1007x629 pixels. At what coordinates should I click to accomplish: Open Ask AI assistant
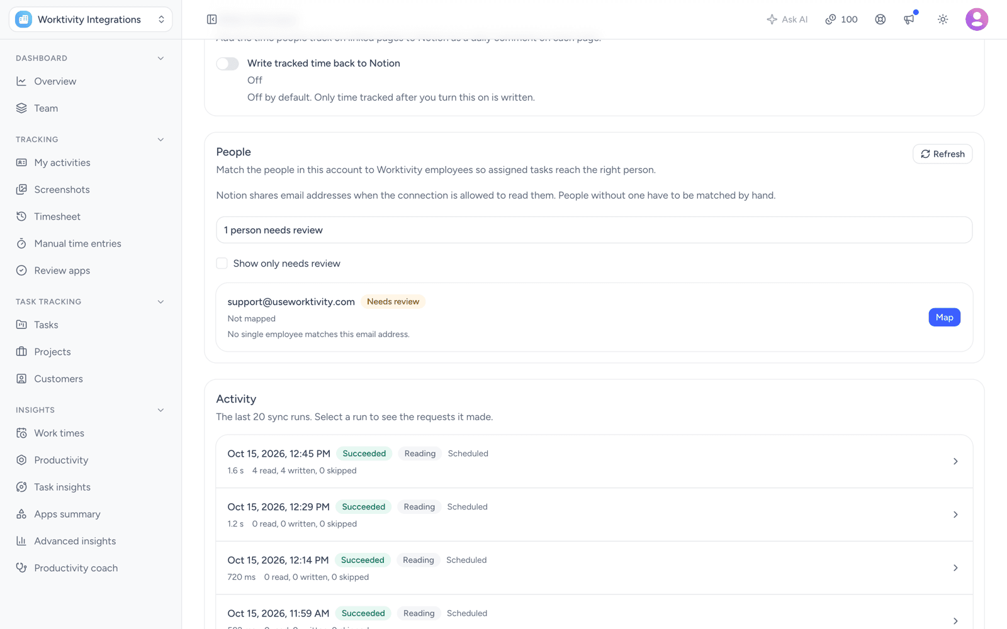tap(787, 19)
